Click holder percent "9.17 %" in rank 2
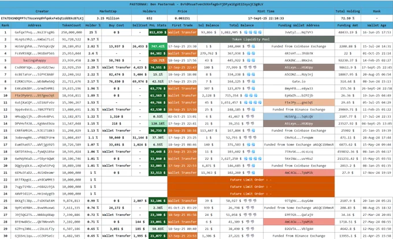393x239 pixels. point(92,39)
